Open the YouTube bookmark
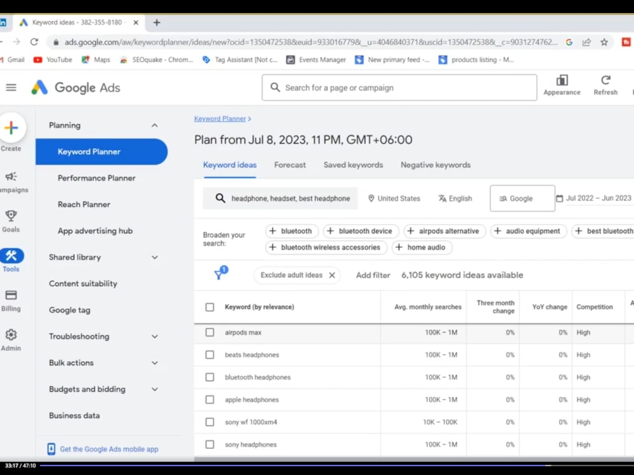This screenshot has height=475, width=634. 53,60
